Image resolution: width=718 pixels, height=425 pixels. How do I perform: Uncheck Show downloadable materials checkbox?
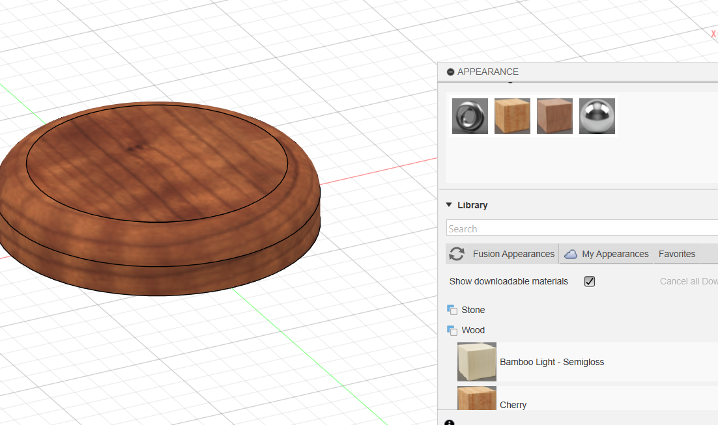(x=590, y=281)
